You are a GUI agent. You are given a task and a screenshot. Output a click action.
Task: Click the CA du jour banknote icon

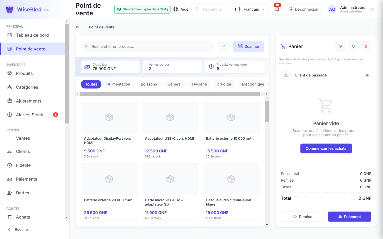point(87,67)
